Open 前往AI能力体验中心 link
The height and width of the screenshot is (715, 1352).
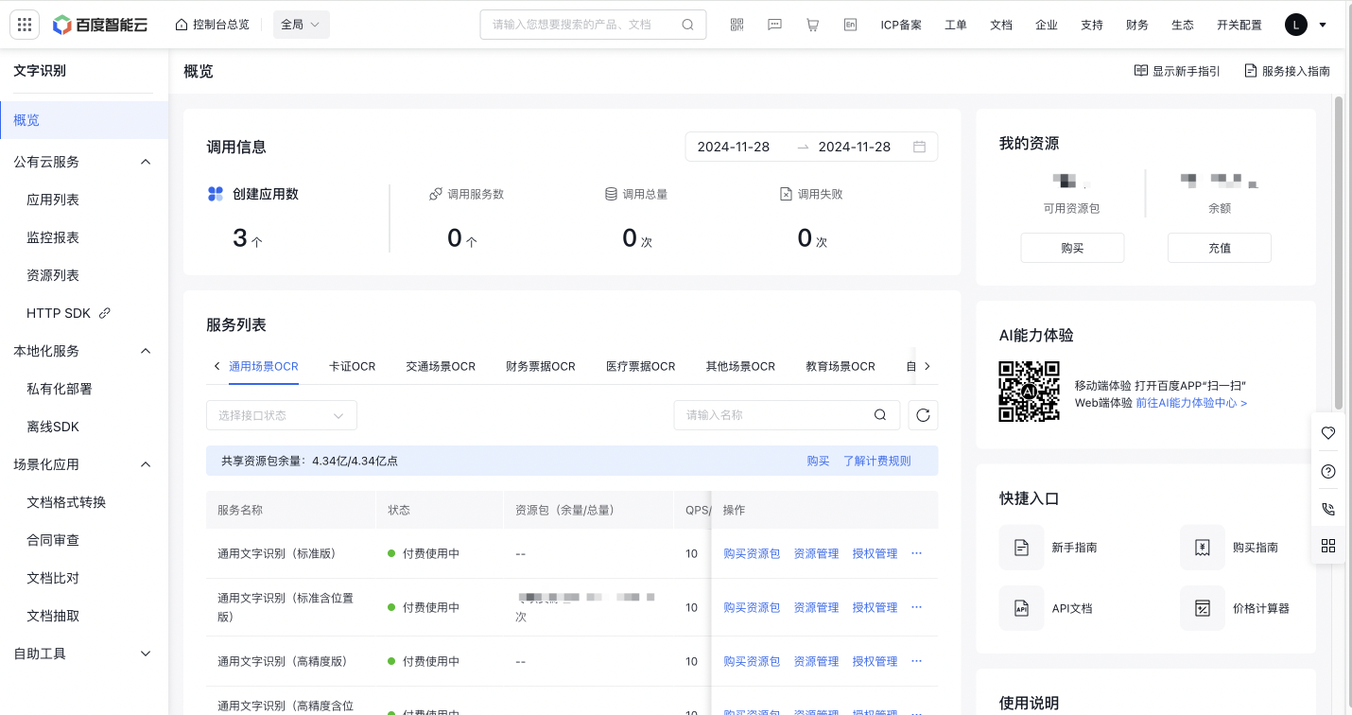click(1191, 403)
